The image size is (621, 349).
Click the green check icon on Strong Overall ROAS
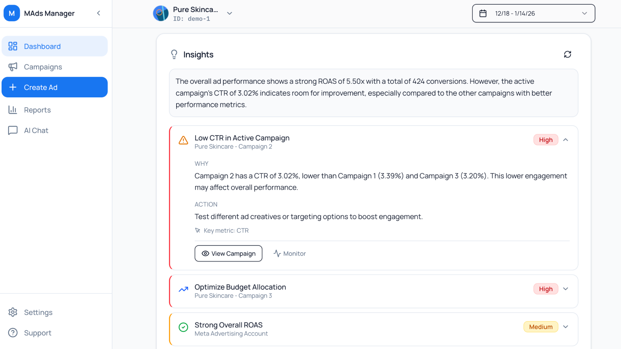point(183,327)
